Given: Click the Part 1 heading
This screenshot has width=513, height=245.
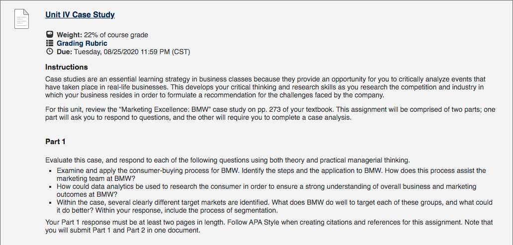Looking at the screenshot, I should 55,142.
